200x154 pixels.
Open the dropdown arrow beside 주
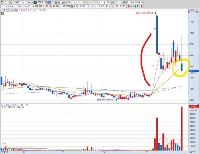tap(8, 2)
